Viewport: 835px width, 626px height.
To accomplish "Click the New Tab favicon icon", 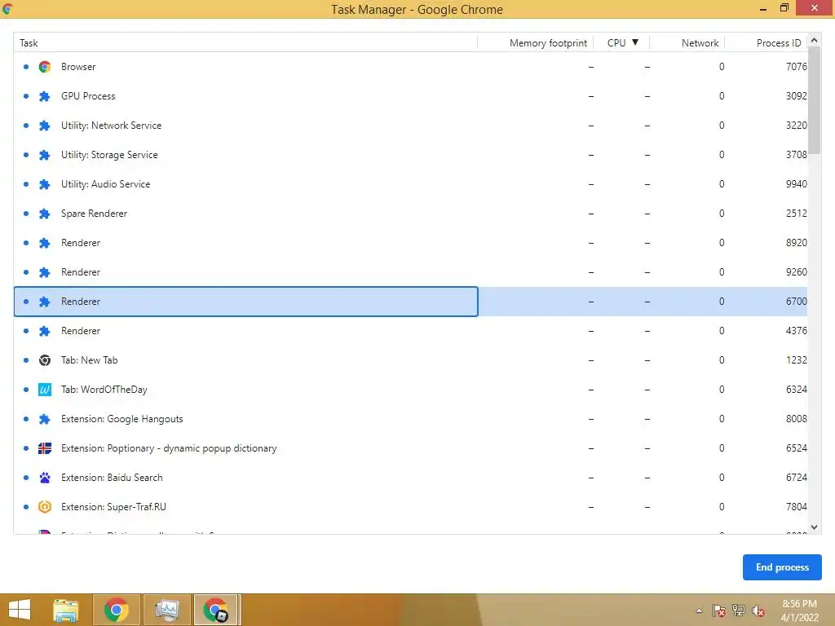I will coord(45,360).
